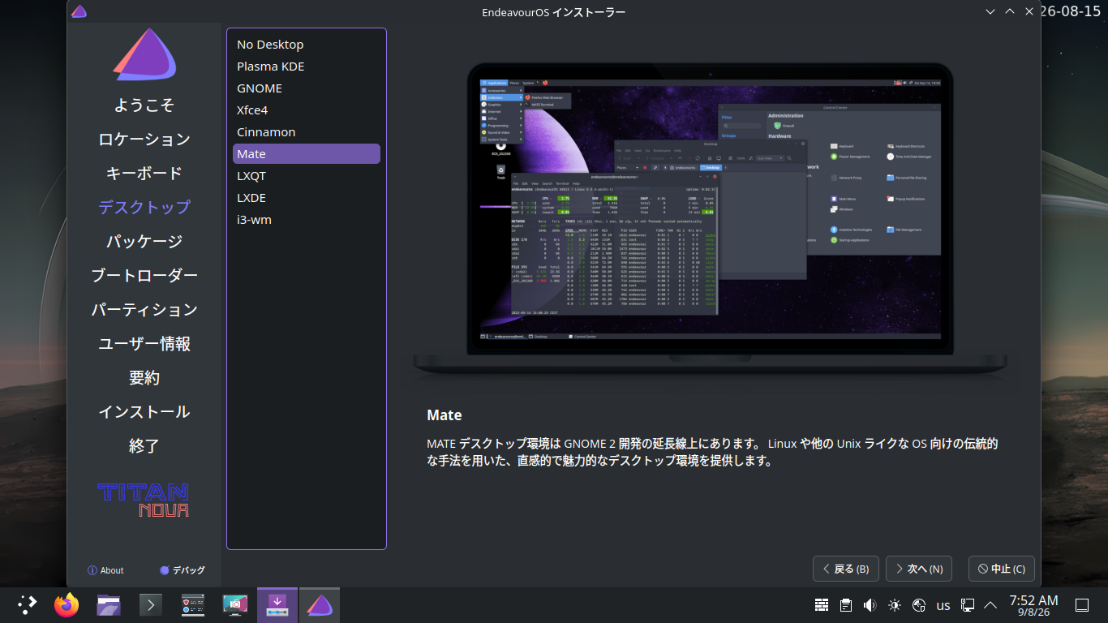This screenshot has height=623, width=1108.
Task: Click the us keyboard layout indicator
Action: tap(943, 605)
